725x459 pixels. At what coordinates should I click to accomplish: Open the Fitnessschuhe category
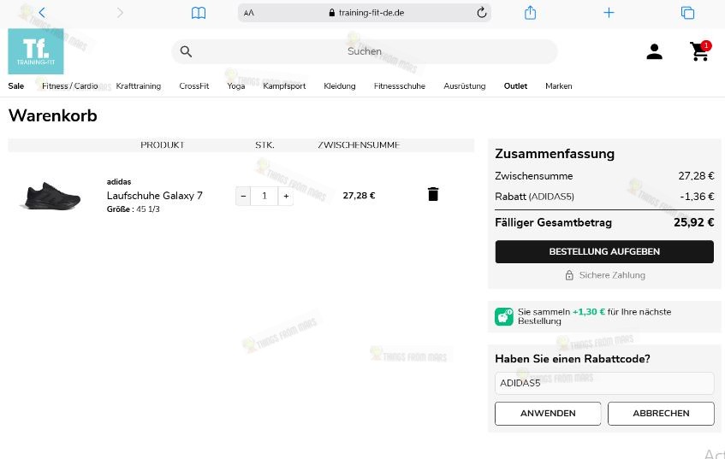[400, 85]
